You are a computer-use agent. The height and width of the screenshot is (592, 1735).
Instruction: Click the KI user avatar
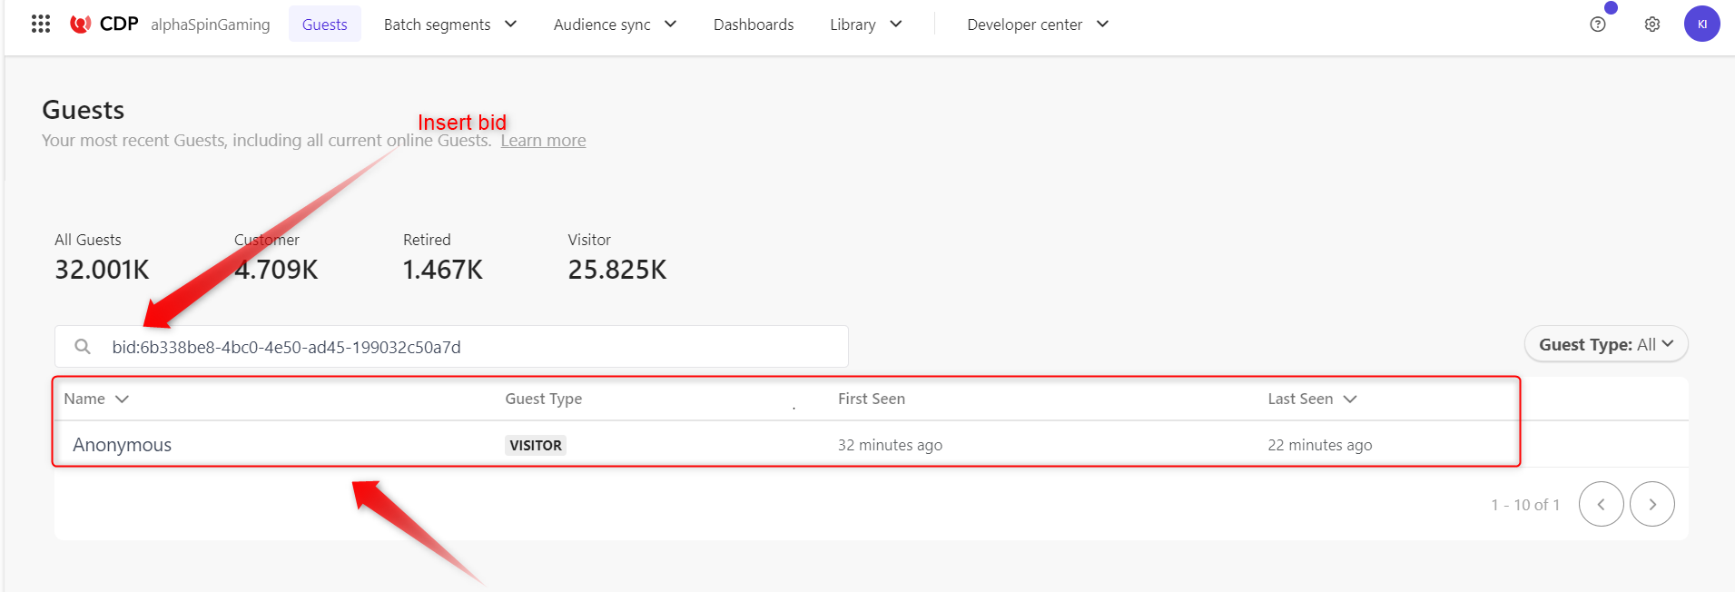tap(1701, 25)
